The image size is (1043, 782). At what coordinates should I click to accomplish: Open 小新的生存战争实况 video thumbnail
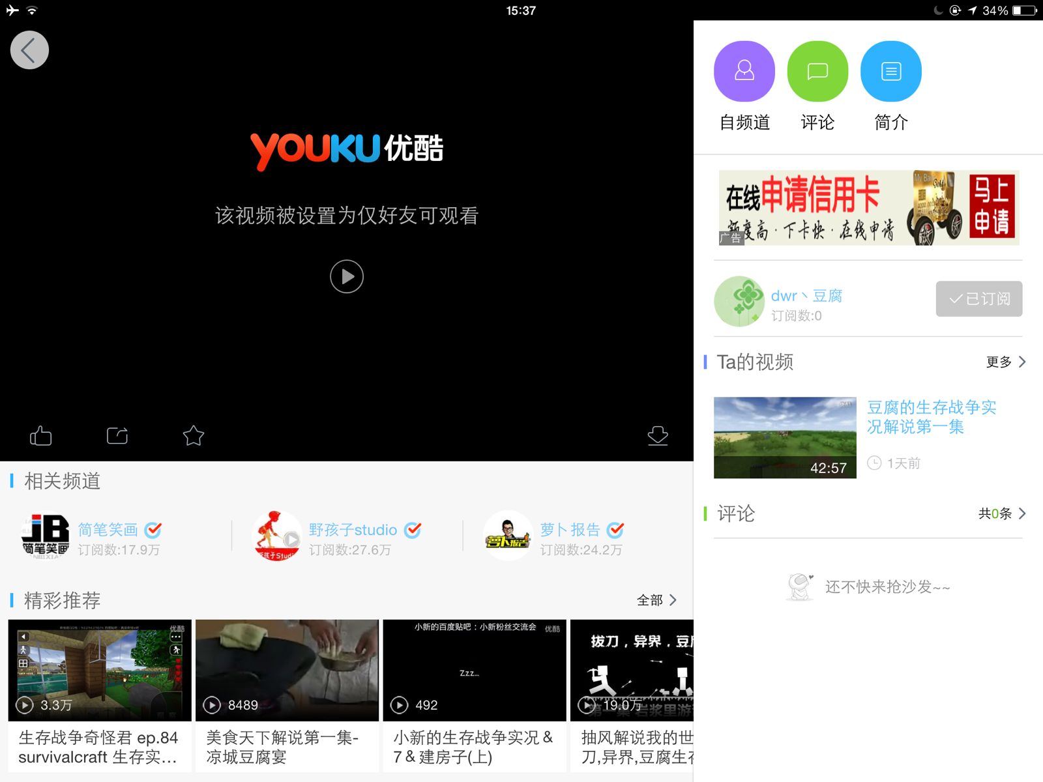point(475,671)
